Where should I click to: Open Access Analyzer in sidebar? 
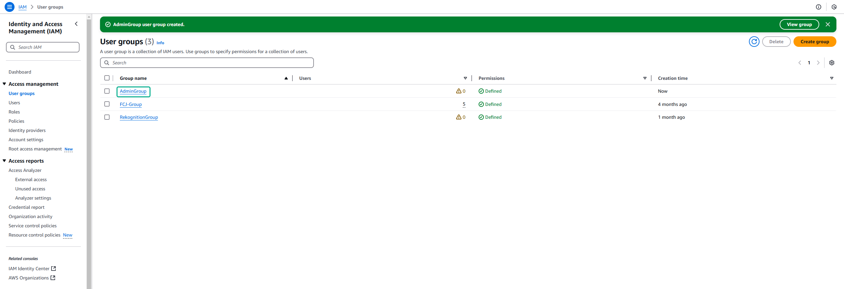[25, 170]
